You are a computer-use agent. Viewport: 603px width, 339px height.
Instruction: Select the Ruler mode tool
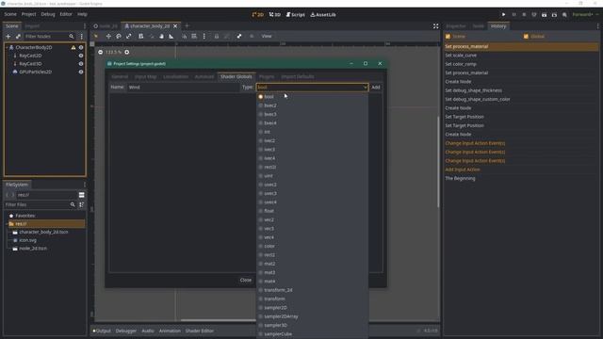[171, 36]
